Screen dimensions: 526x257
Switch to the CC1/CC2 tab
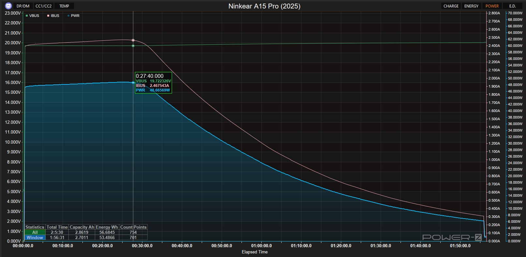pos(44,6)
